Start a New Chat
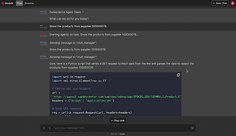The height and width of the screenshot is (136, 236). point(220,3)
